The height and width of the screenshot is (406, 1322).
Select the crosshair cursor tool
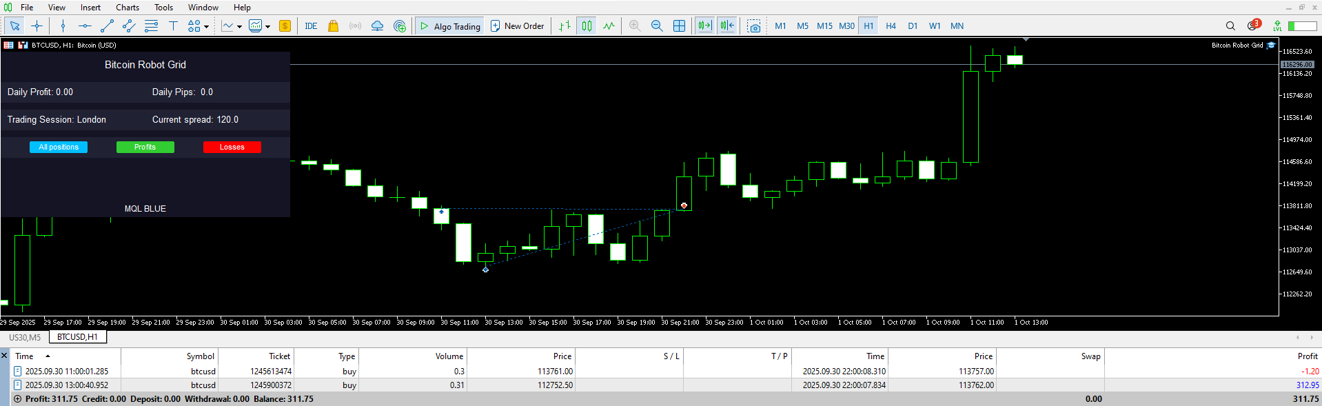[37, 26]
